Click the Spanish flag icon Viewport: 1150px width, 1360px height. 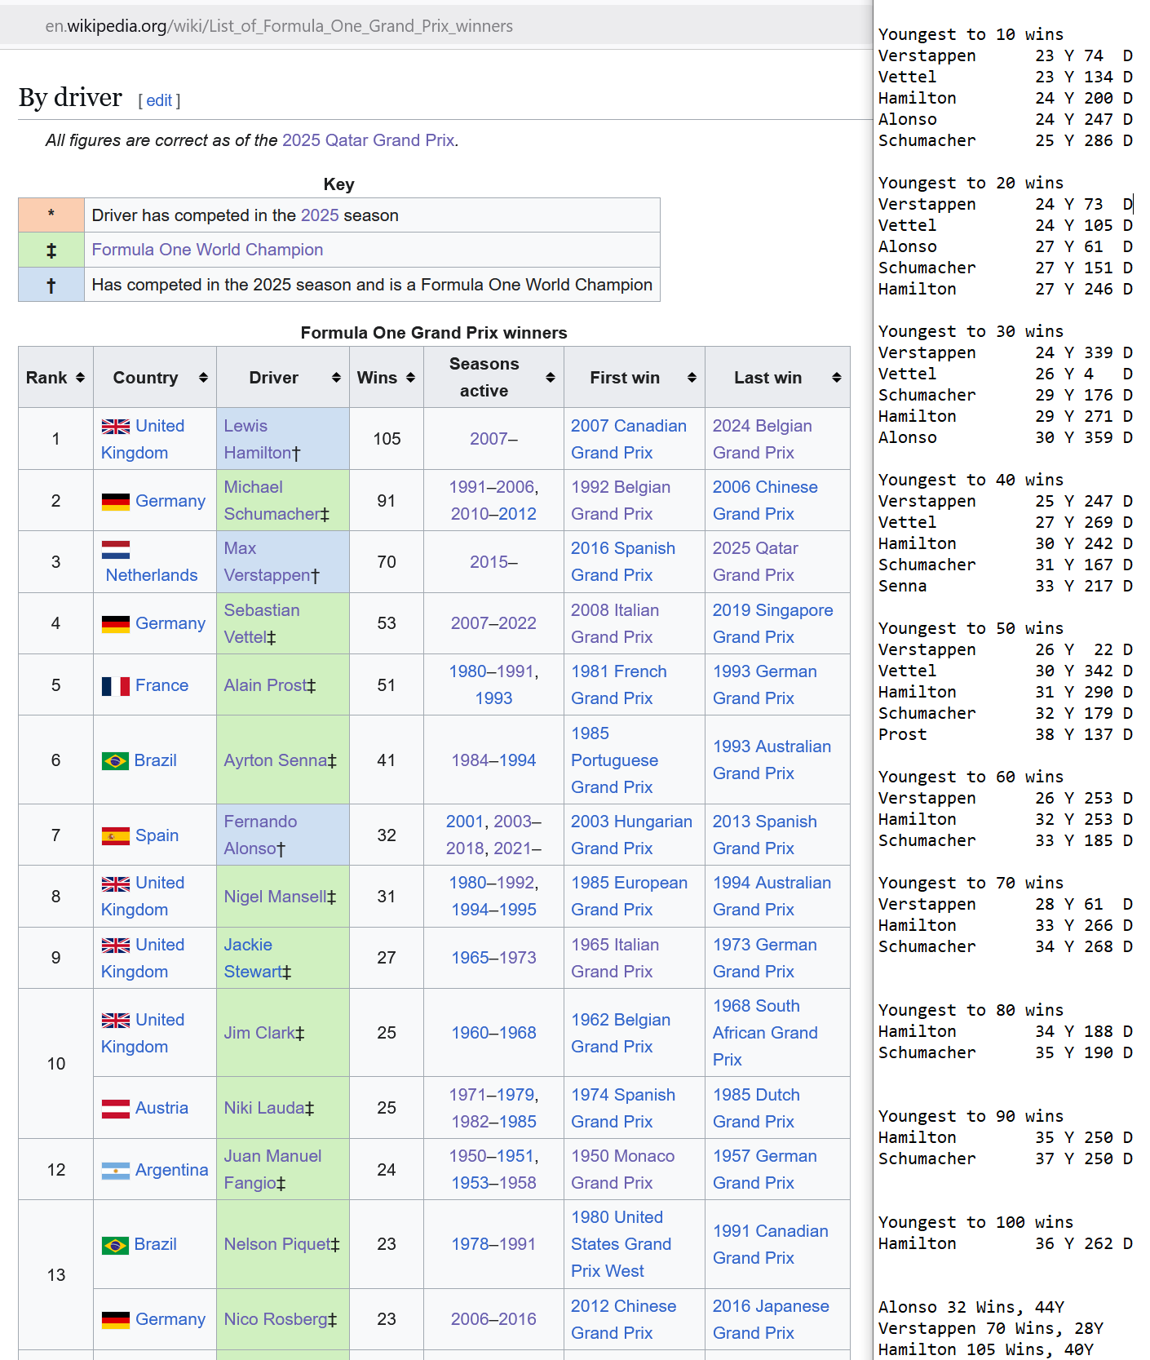[x=116, y=836]
